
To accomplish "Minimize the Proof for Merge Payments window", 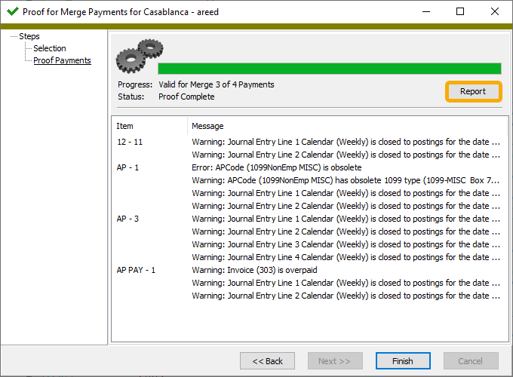I will click(426, 12).
